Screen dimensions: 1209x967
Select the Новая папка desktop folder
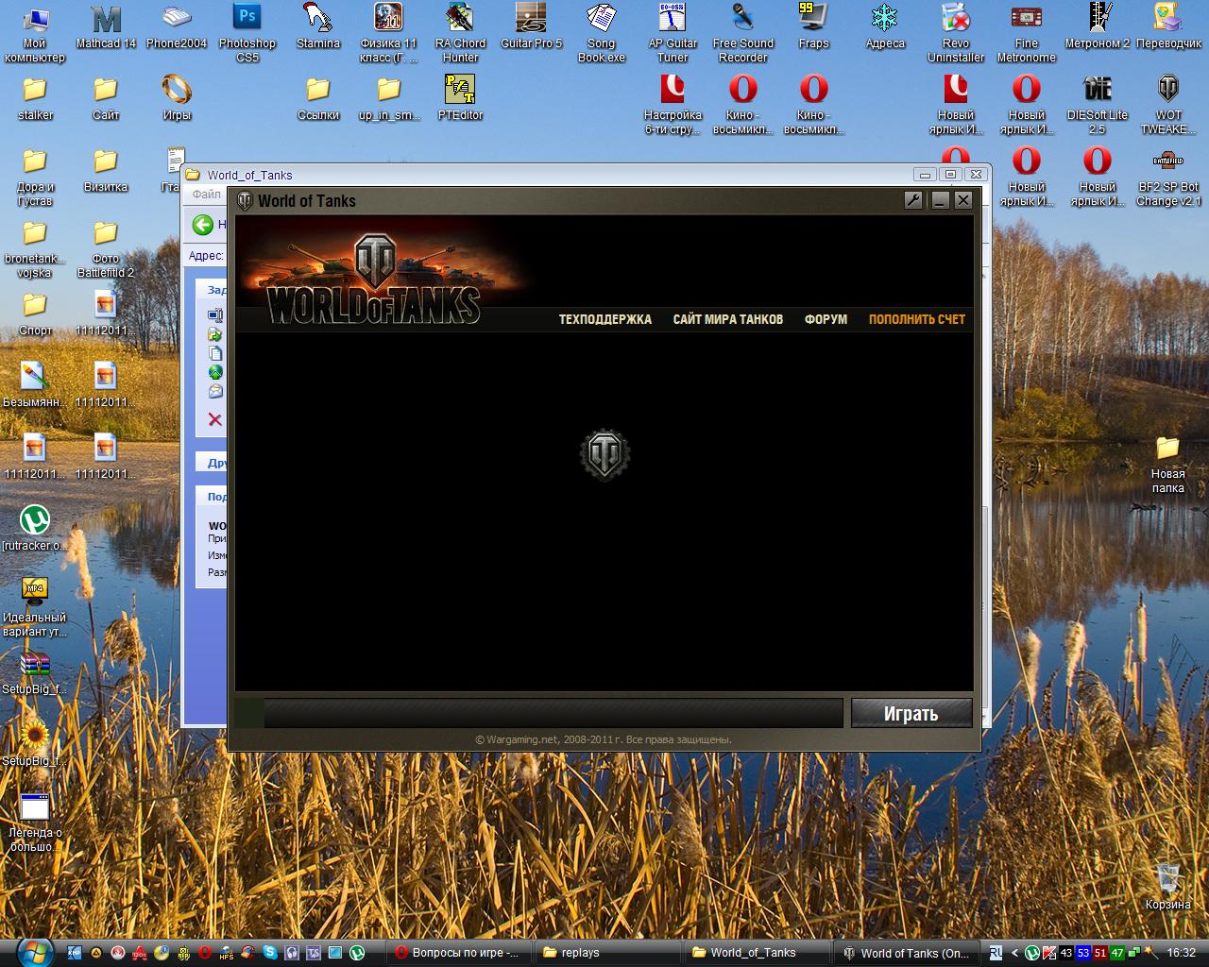[x=1168, y=465]
